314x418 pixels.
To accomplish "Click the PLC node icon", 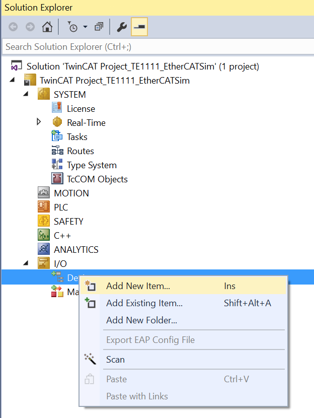I will coord(44,206).
